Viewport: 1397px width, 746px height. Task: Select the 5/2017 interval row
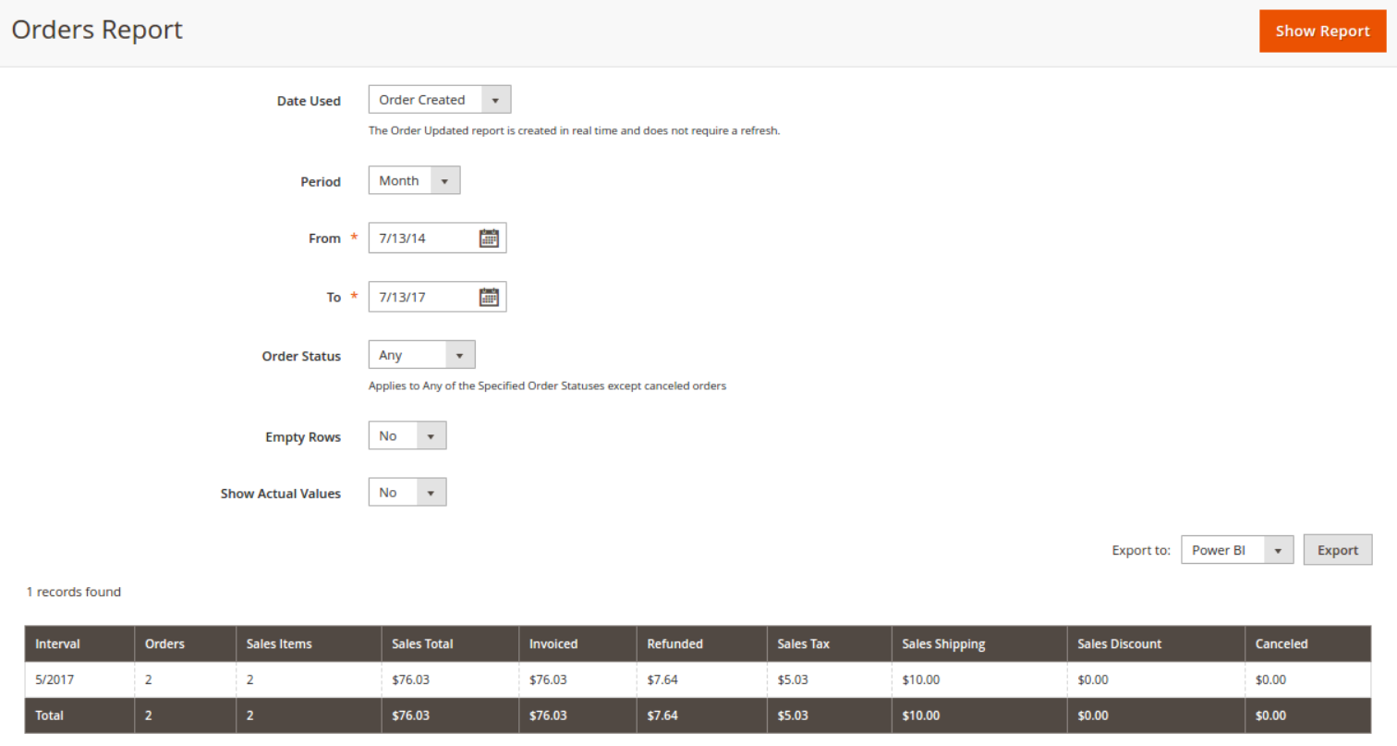[x=55, y=680]
